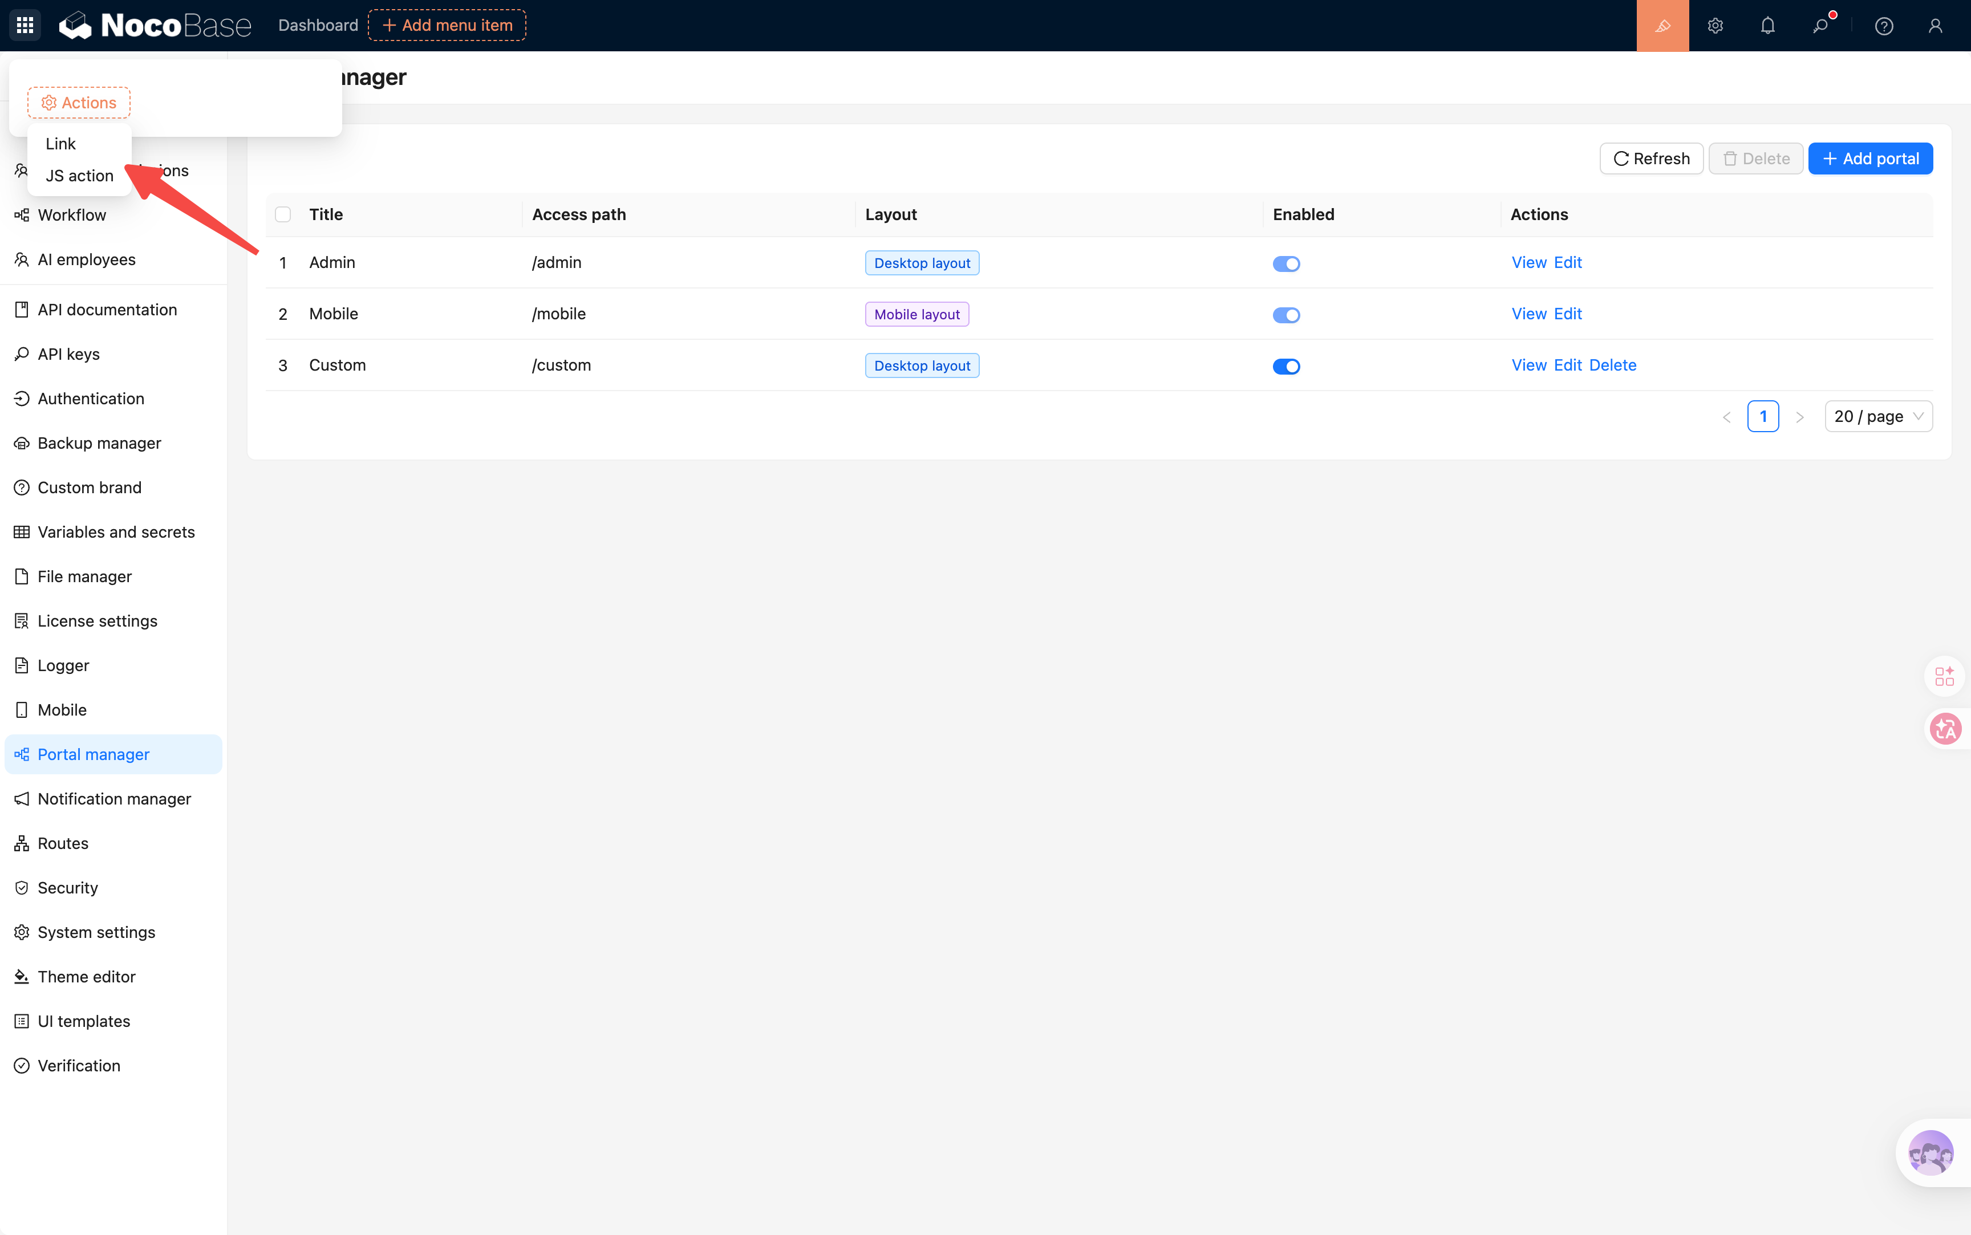Open plugin pin icon with red dot

(x=1820, y=25)
